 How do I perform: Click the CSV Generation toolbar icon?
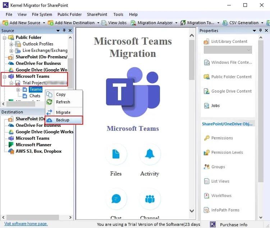(225, 23)
